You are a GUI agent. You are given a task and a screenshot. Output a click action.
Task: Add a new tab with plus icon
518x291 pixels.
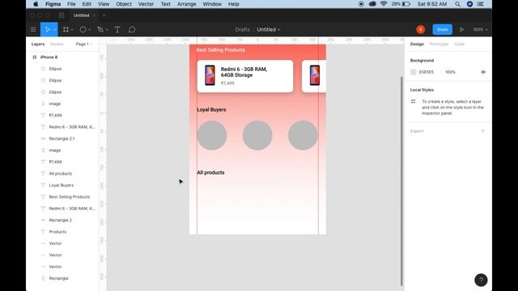tap(104, 15)
